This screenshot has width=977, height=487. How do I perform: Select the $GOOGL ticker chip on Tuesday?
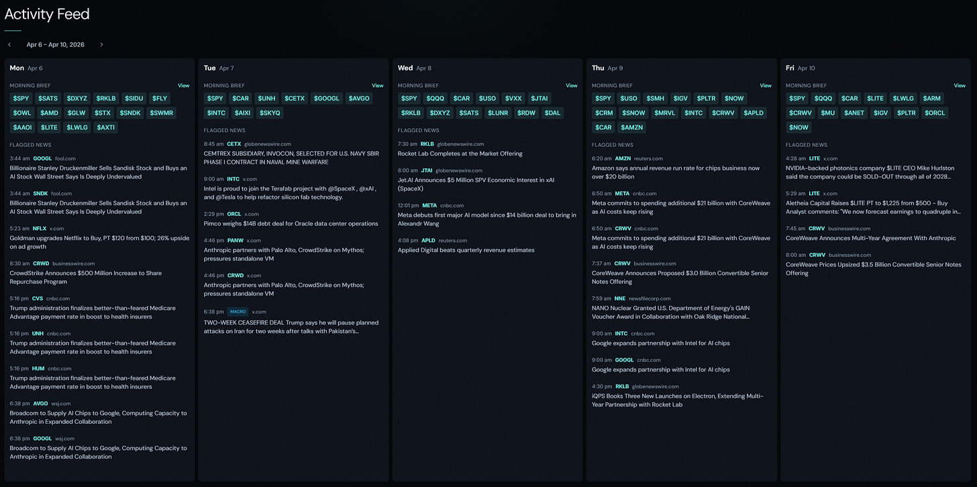[x=327, y=99]
